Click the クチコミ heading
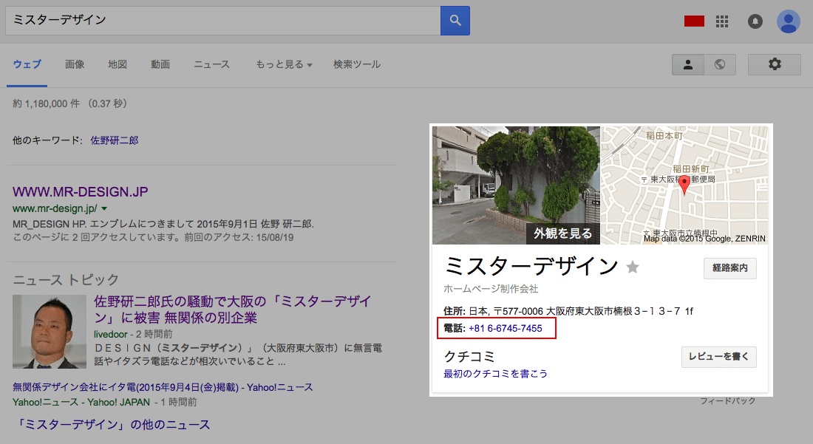The image size is (813, 444). click(x=469, y=356)
